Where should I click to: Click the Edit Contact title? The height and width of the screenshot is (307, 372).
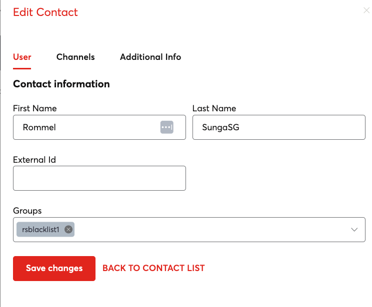point(45,12)
